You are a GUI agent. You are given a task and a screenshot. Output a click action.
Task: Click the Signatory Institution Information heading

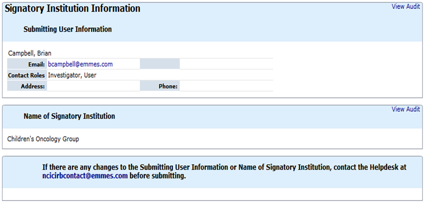(x=73, y=9)
